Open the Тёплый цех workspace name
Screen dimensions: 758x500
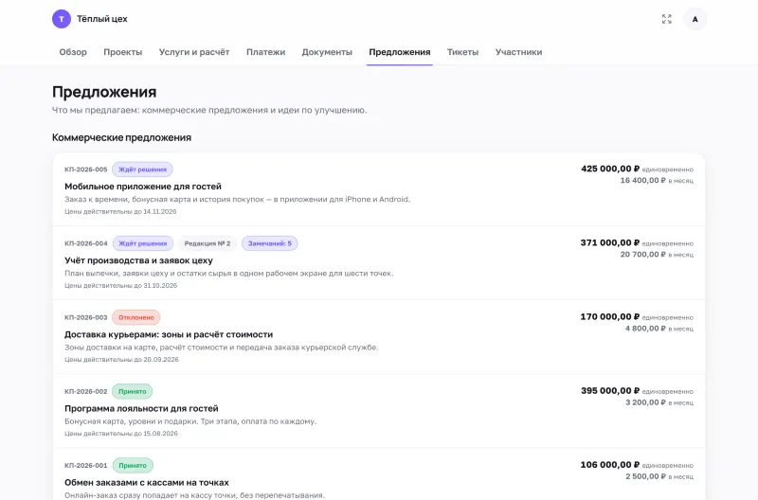[x=102, y=19]
